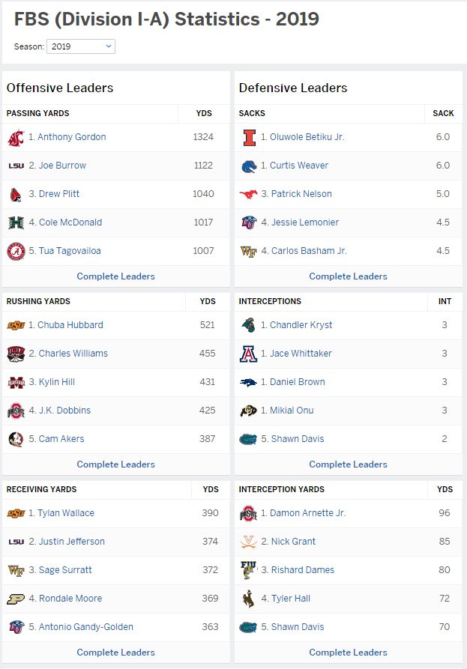467x669 pixels.
Task: Click the Hawaii logo beside Cole McDonald
Action: pos(16,223)
